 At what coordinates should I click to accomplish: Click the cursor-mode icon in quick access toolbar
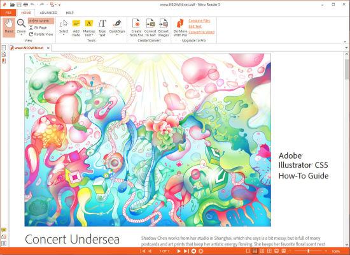(x=52, y=4)
